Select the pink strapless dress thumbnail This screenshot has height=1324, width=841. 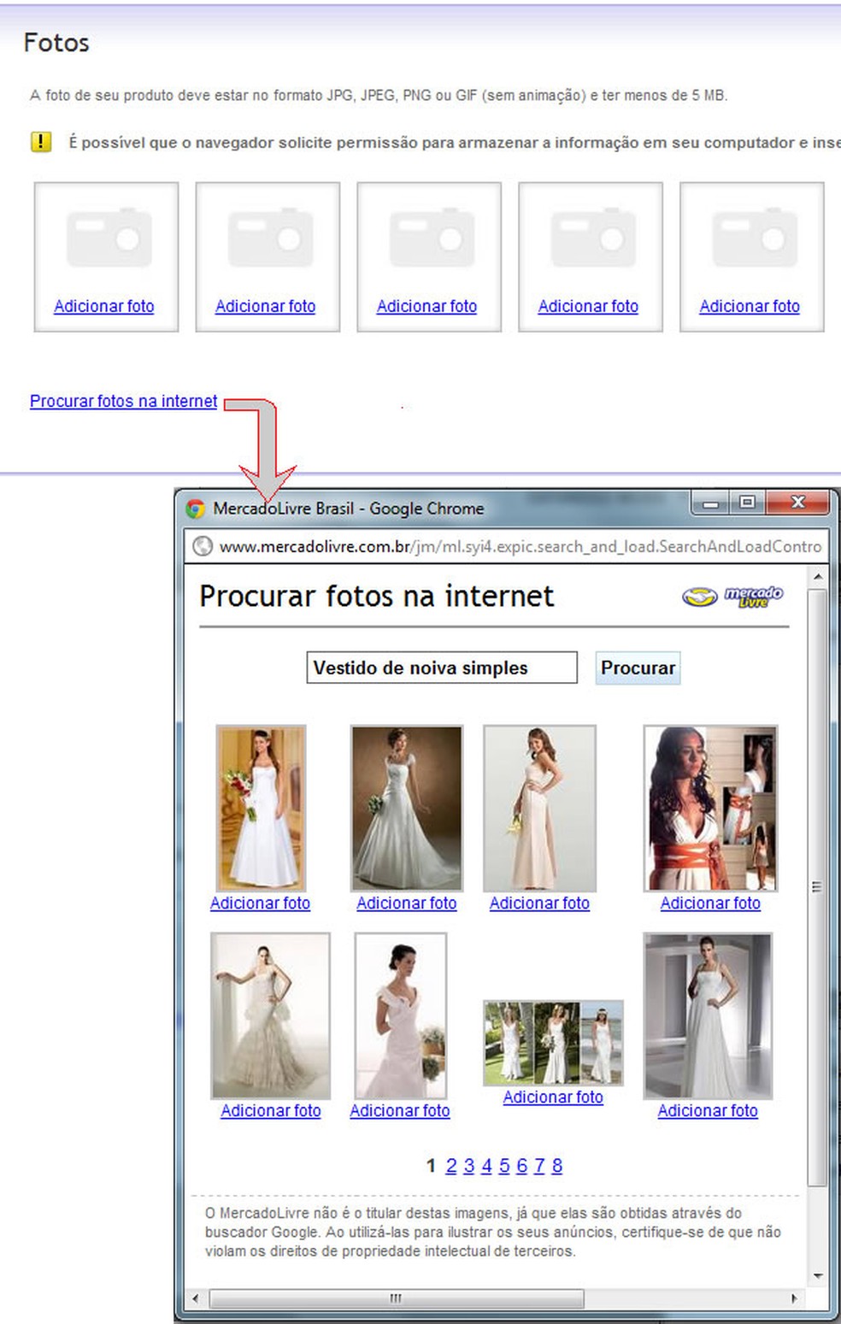coord(539,806)
